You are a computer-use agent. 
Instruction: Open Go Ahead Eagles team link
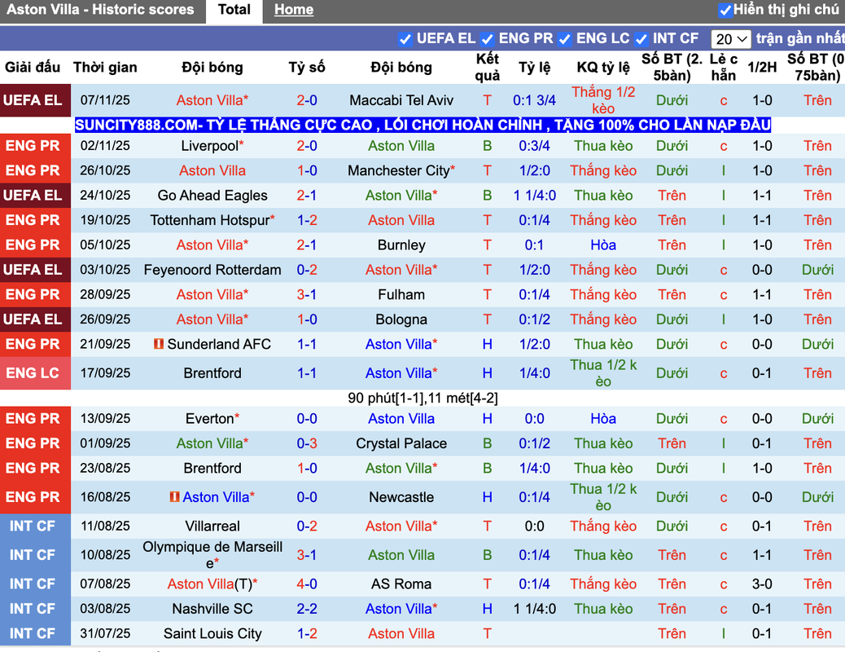pos(212,196)
